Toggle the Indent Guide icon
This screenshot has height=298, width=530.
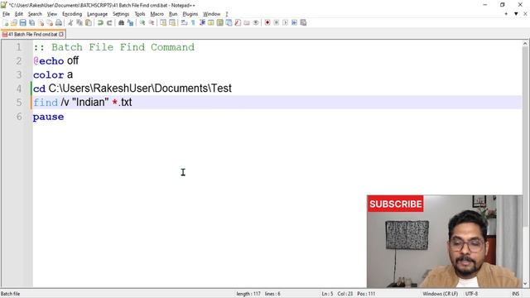[202, 22]
